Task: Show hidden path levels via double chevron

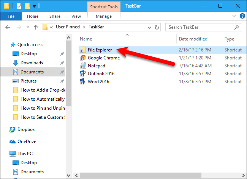Action: (x=51, y=27)
